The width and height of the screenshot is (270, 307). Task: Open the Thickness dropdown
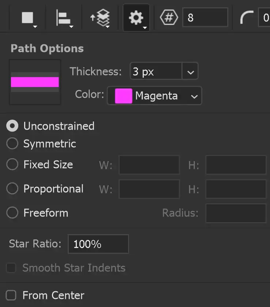coord(190,71)
